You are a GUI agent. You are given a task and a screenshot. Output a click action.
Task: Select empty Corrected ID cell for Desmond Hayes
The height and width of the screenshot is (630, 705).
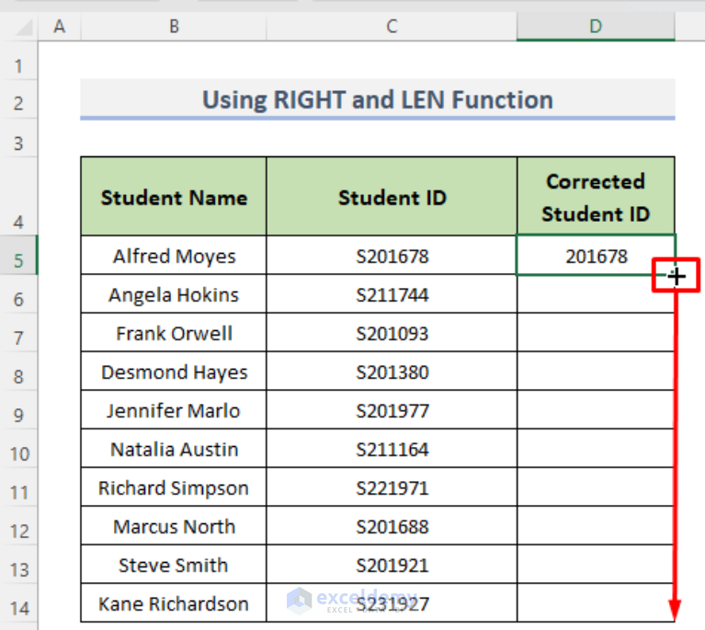[596, 372]
